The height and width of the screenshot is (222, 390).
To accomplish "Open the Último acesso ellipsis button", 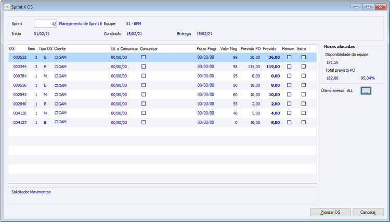I will [366, 91].
